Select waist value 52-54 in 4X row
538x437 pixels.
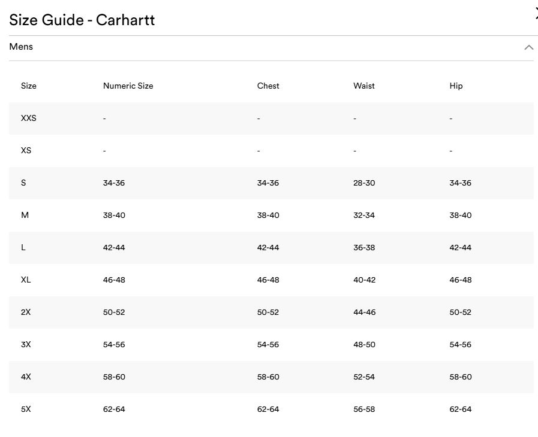(x=363, y=377)
